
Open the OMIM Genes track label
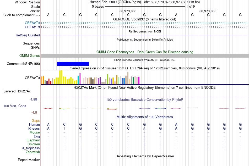point(30,56)
